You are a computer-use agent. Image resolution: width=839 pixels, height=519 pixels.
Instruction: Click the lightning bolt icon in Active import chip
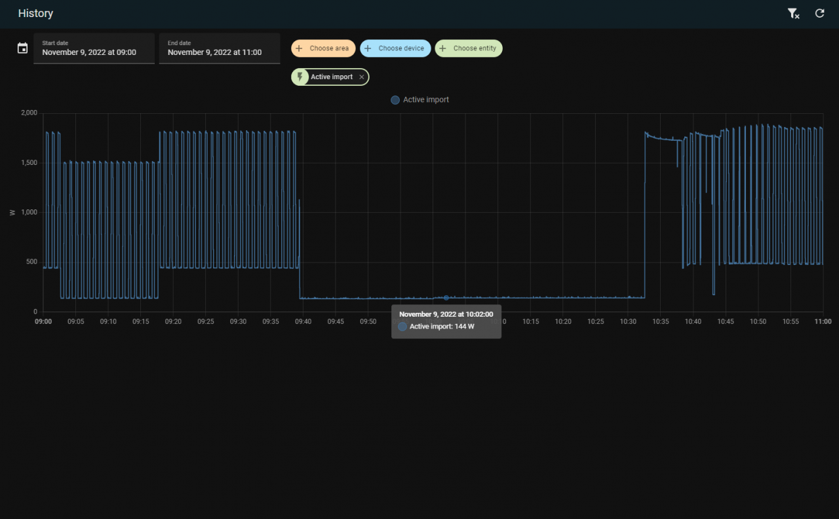pyautogui.click(x=301, y=77)
